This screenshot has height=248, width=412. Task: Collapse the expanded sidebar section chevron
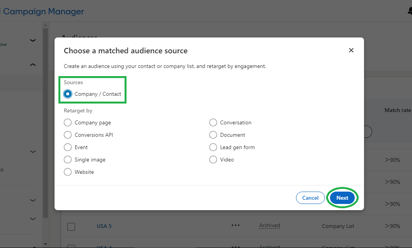click(33, 65)
